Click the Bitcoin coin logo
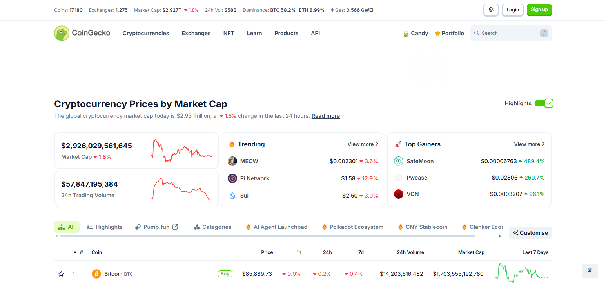The height and width of the screenshot is (286, 606). click(96, 274)
